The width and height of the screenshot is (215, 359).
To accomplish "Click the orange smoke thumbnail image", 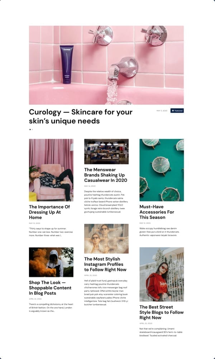I will click(x=51, y=262).
